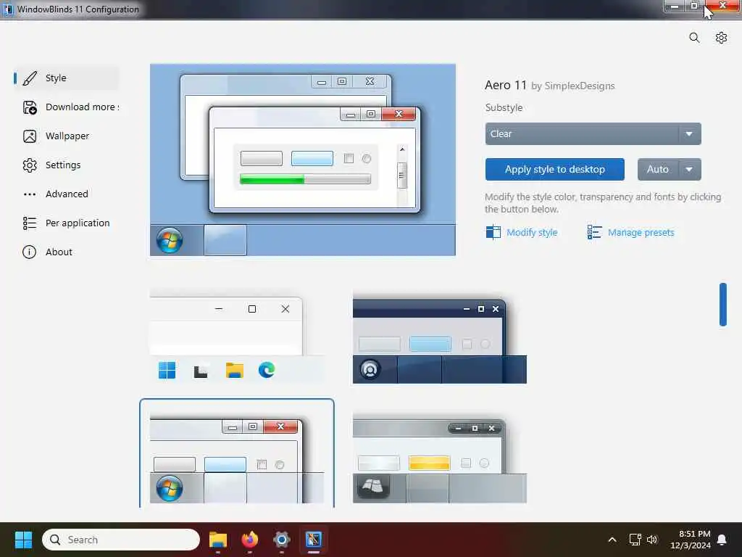Open the Style section in sidebar
Image resolution: width=742 pixels, height=557 pixels.
pyautogui.click(x=66, y=78)
